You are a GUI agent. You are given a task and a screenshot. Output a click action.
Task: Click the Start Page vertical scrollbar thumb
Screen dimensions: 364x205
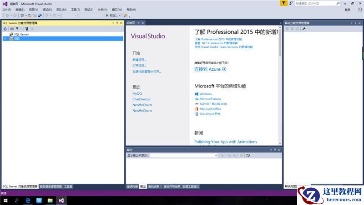click(280, 42)
